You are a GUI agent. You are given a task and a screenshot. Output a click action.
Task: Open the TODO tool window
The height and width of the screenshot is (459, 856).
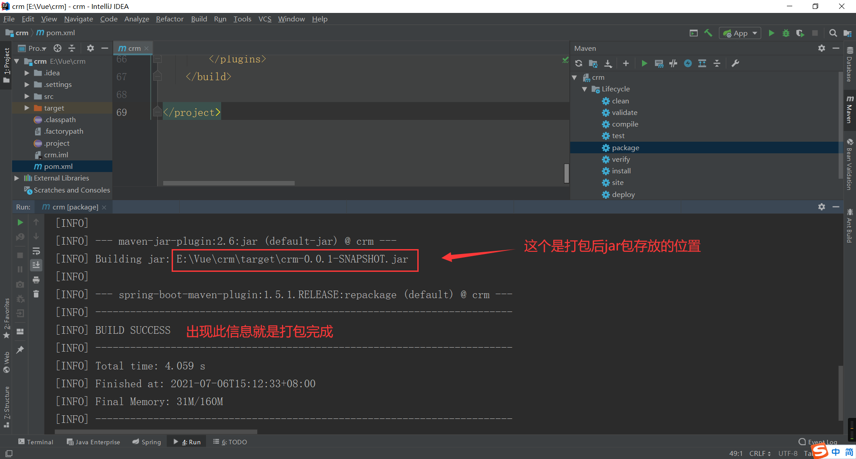coord(230,442)
